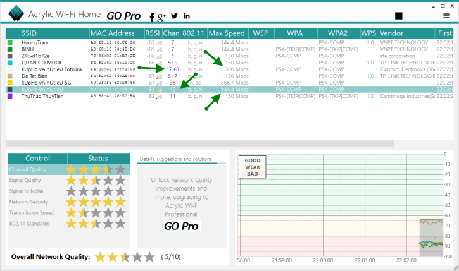Select the Signal Quality control row

[x=37, y=181]
